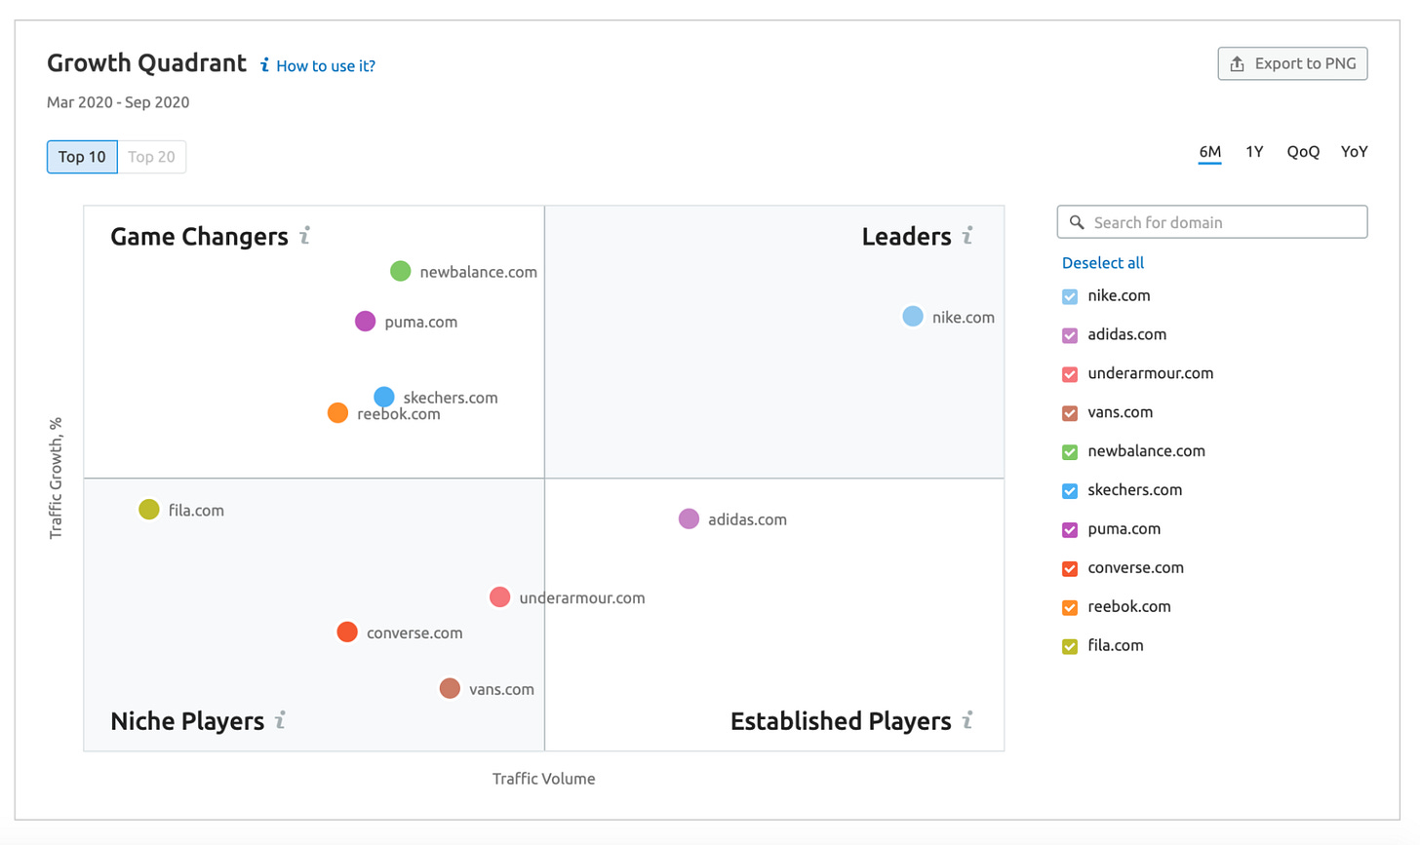Disable the fila.com checkbox

coord(1069,645)
